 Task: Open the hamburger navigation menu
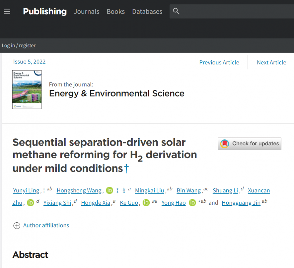point(7,11)
